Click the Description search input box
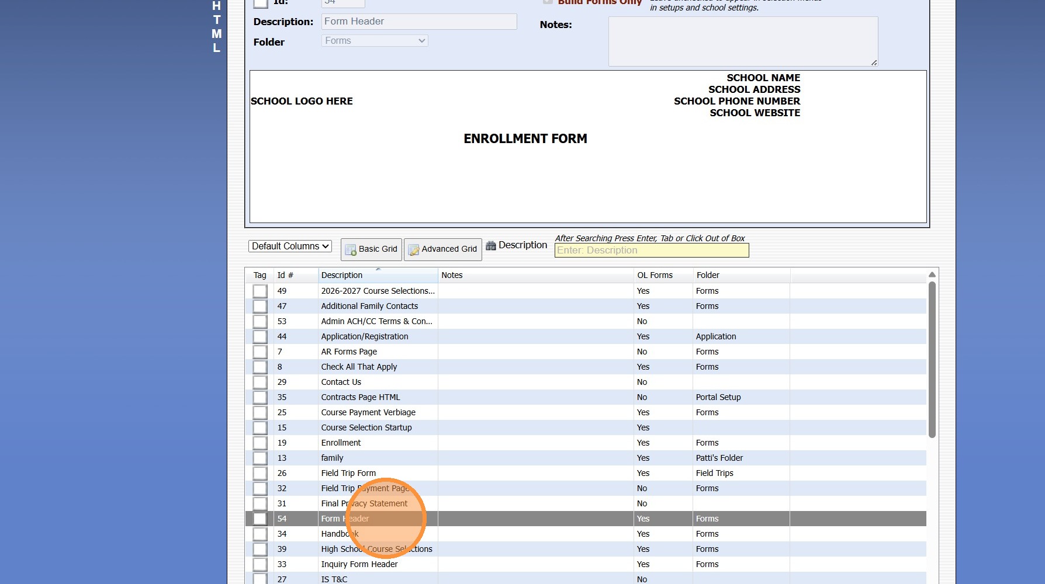Image resolution: width=1045 pixels, height=584 pixels. coord(652,251)
